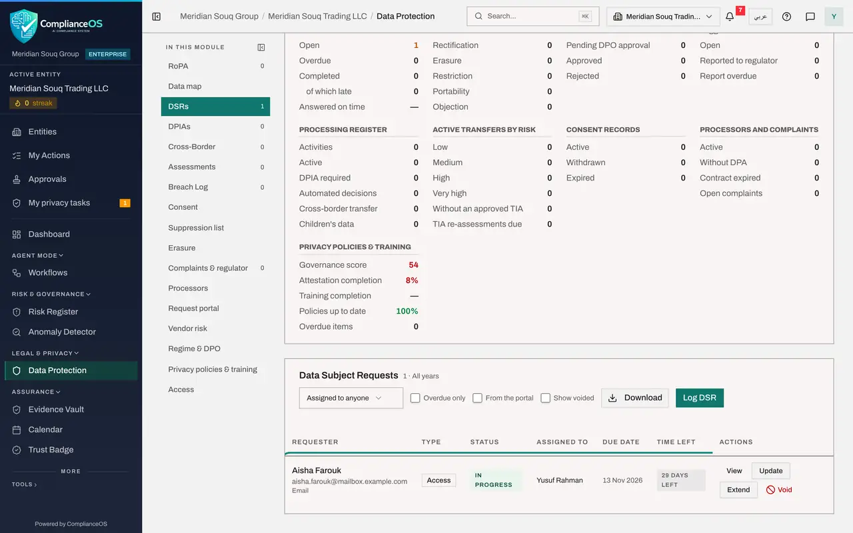The image size is (853, 533).
Task: Click the help question mark icon
Action: click(x=786, y=17)
